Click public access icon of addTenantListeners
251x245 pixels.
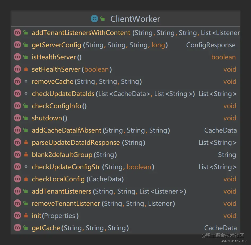pos(26,191)
